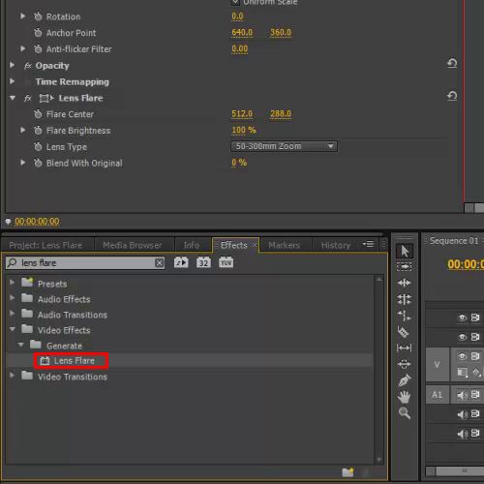Select the Rate Stretch tool
Screen dimensions: 484x484
click(404, 316)
